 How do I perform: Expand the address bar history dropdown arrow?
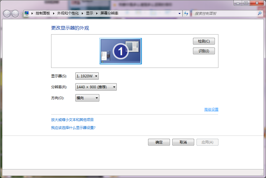[x=179, y=14]
